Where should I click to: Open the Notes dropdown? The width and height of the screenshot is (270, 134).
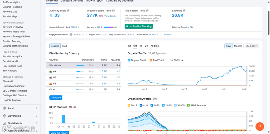tap(177, 60)
